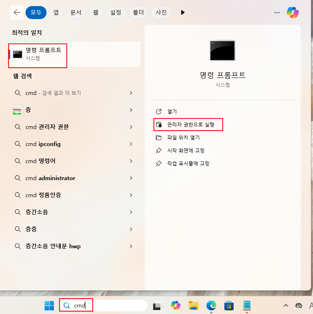
Task: Show hidden system tray icons
Action: tap(286, 305)
